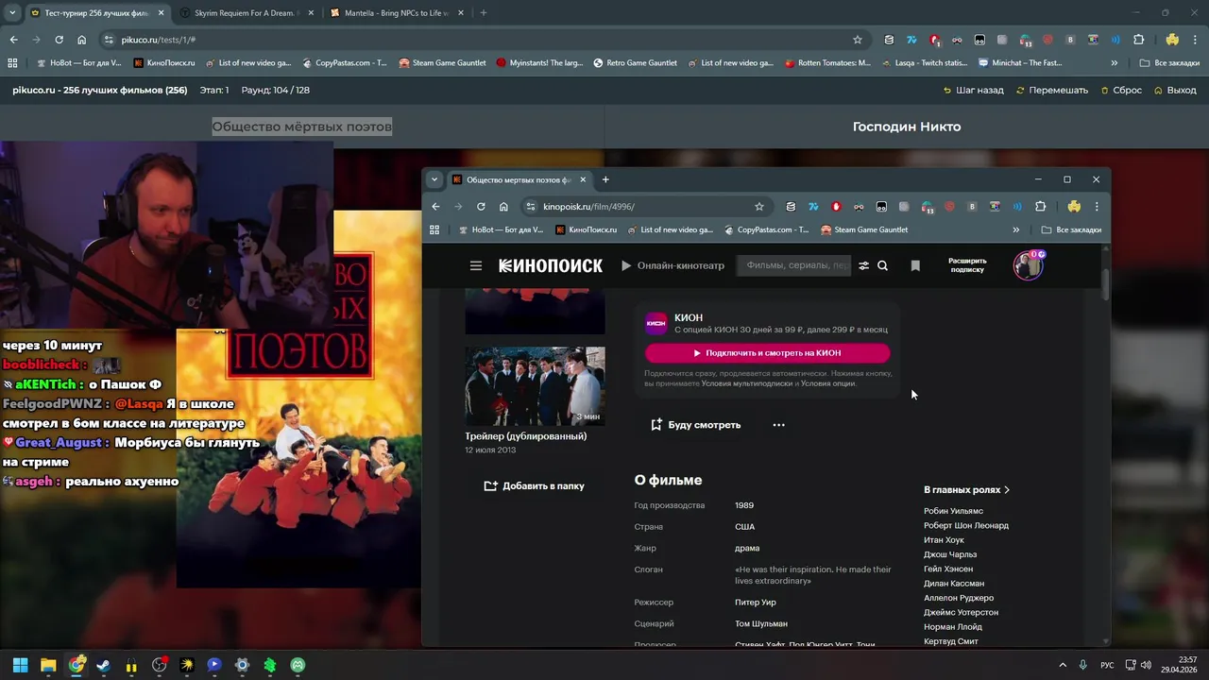Screen dimensions: 1209x680
Task: Open Rotten Tomatoes bookmark in pikuco window
Action: pos(827,63)
